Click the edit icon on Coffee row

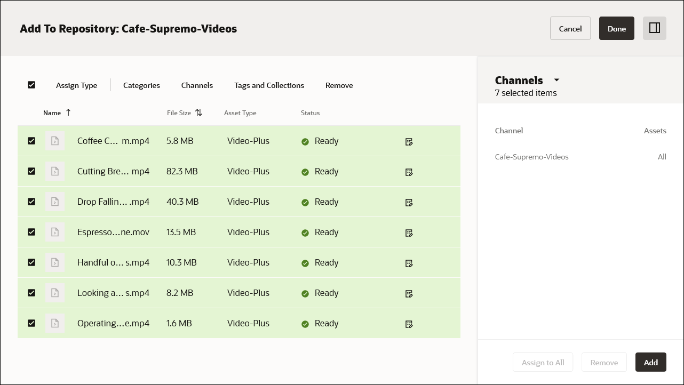pyautogui.click(x=409, y=142)
